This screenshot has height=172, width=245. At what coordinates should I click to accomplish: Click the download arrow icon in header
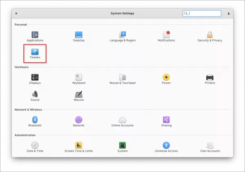point(229,13)
